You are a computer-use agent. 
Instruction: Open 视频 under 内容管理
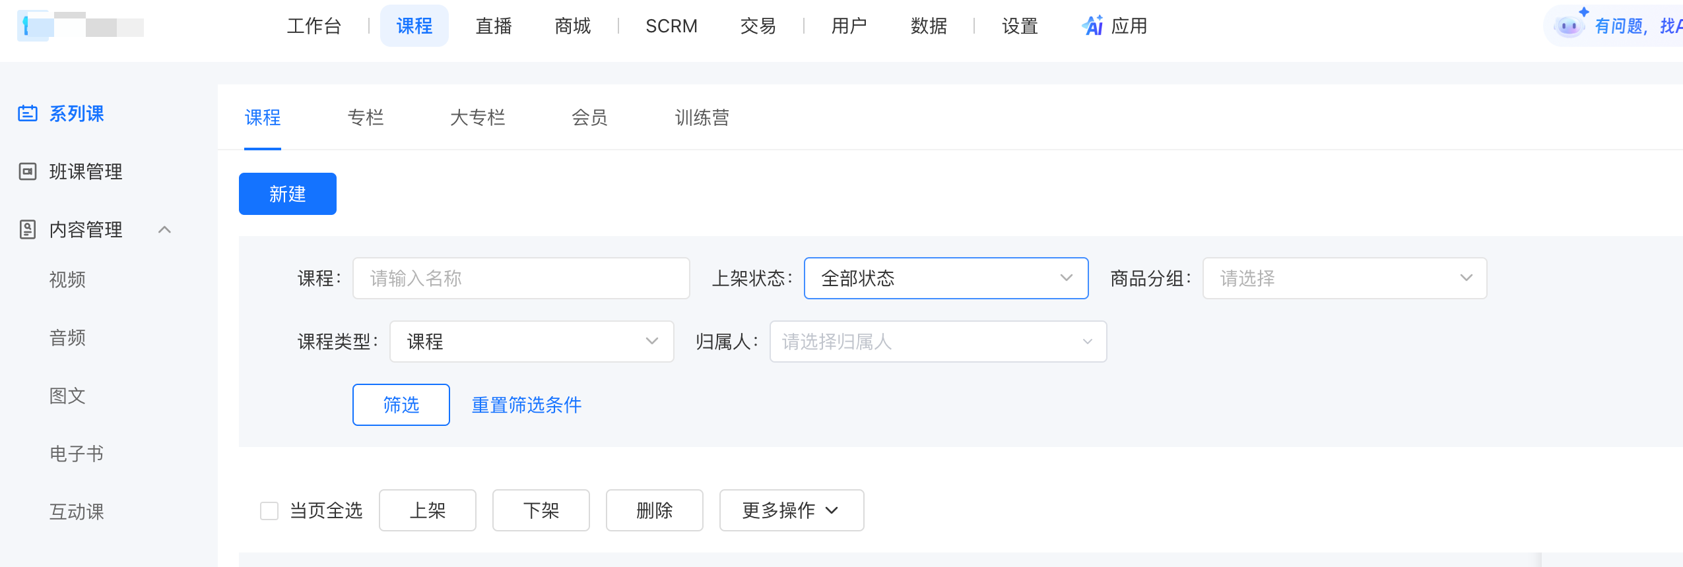tap(67, 280)
